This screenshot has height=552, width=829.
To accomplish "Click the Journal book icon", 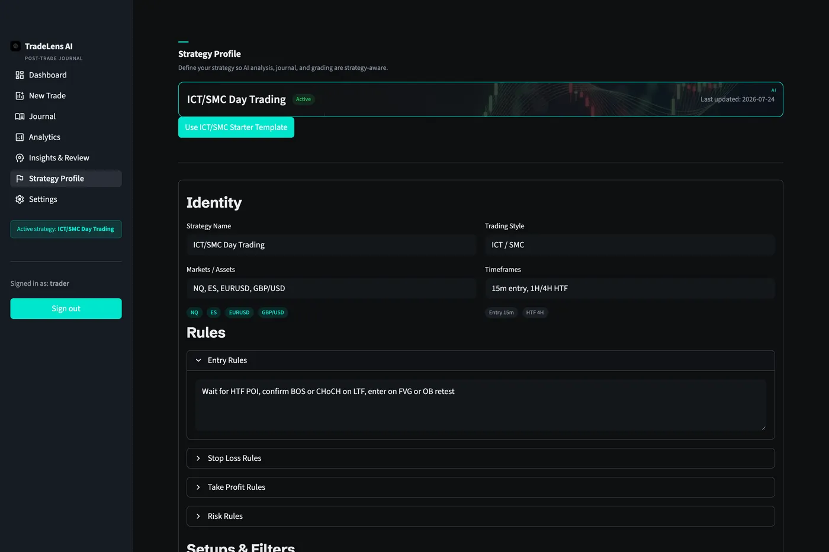I will click(20, 117).
